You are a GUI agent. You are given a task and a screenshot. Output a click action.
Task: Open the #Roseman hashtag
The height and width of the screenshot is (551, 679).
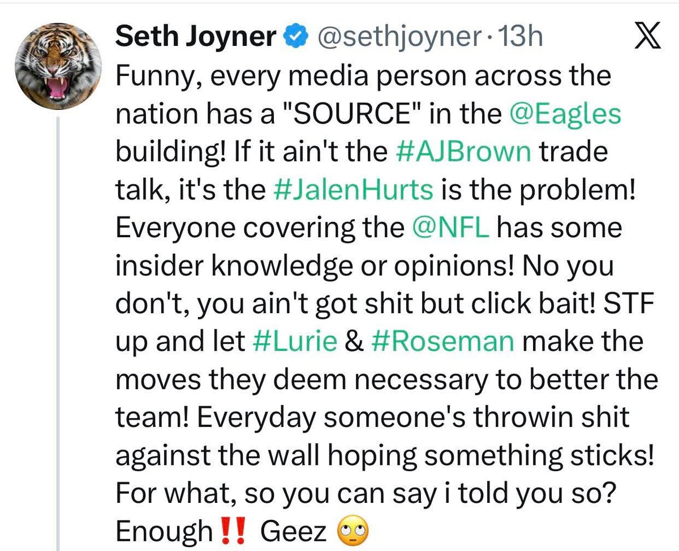442,342
